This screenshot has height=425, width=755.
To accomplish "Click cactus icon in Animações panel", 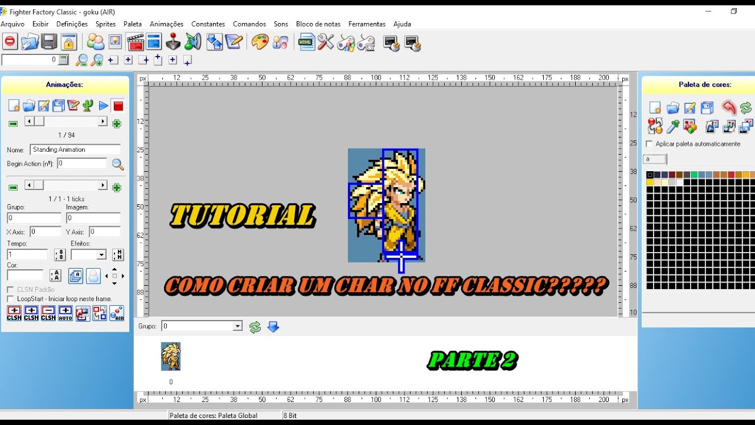I will (x=88, y=106).
